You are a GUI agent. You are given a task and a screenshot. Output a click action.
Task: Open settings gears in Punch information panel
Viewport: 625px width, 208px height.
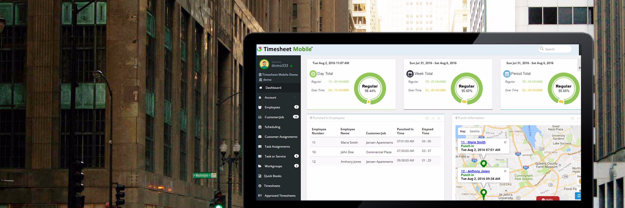[x=572, y=118]
